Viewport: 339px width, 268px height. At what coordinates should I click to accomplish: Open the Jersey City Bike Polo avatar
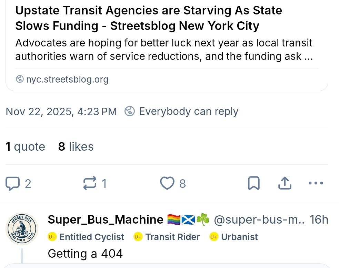(x=22, y=229)
